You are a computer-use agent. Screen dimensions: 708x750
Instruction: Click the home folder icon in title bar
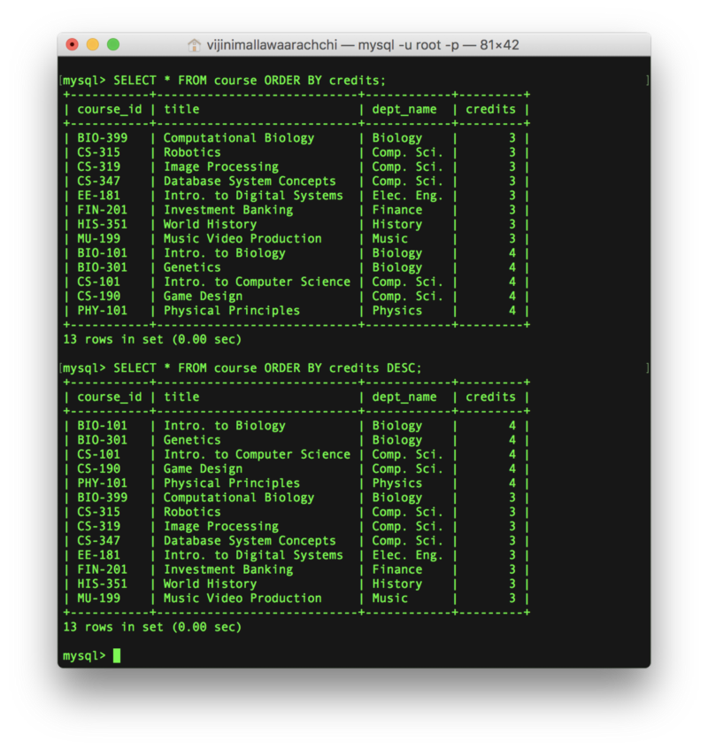tap(195, 44)
